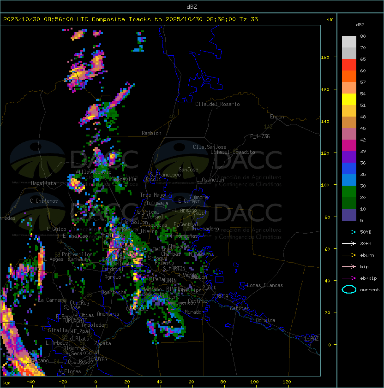Image resolution: width=384 pixels, height=388 pixels.
Task: Click the Agrelo label
Action: tap(113, 277)
